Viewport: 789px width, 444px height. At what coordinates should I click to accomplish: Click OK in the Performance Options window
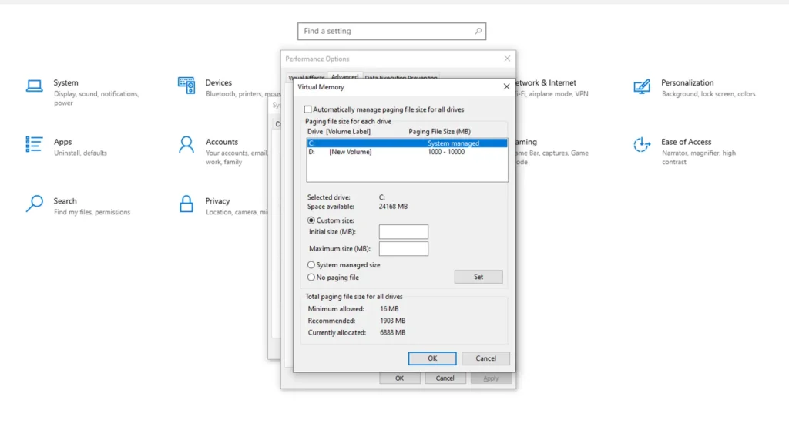(400, 378)
